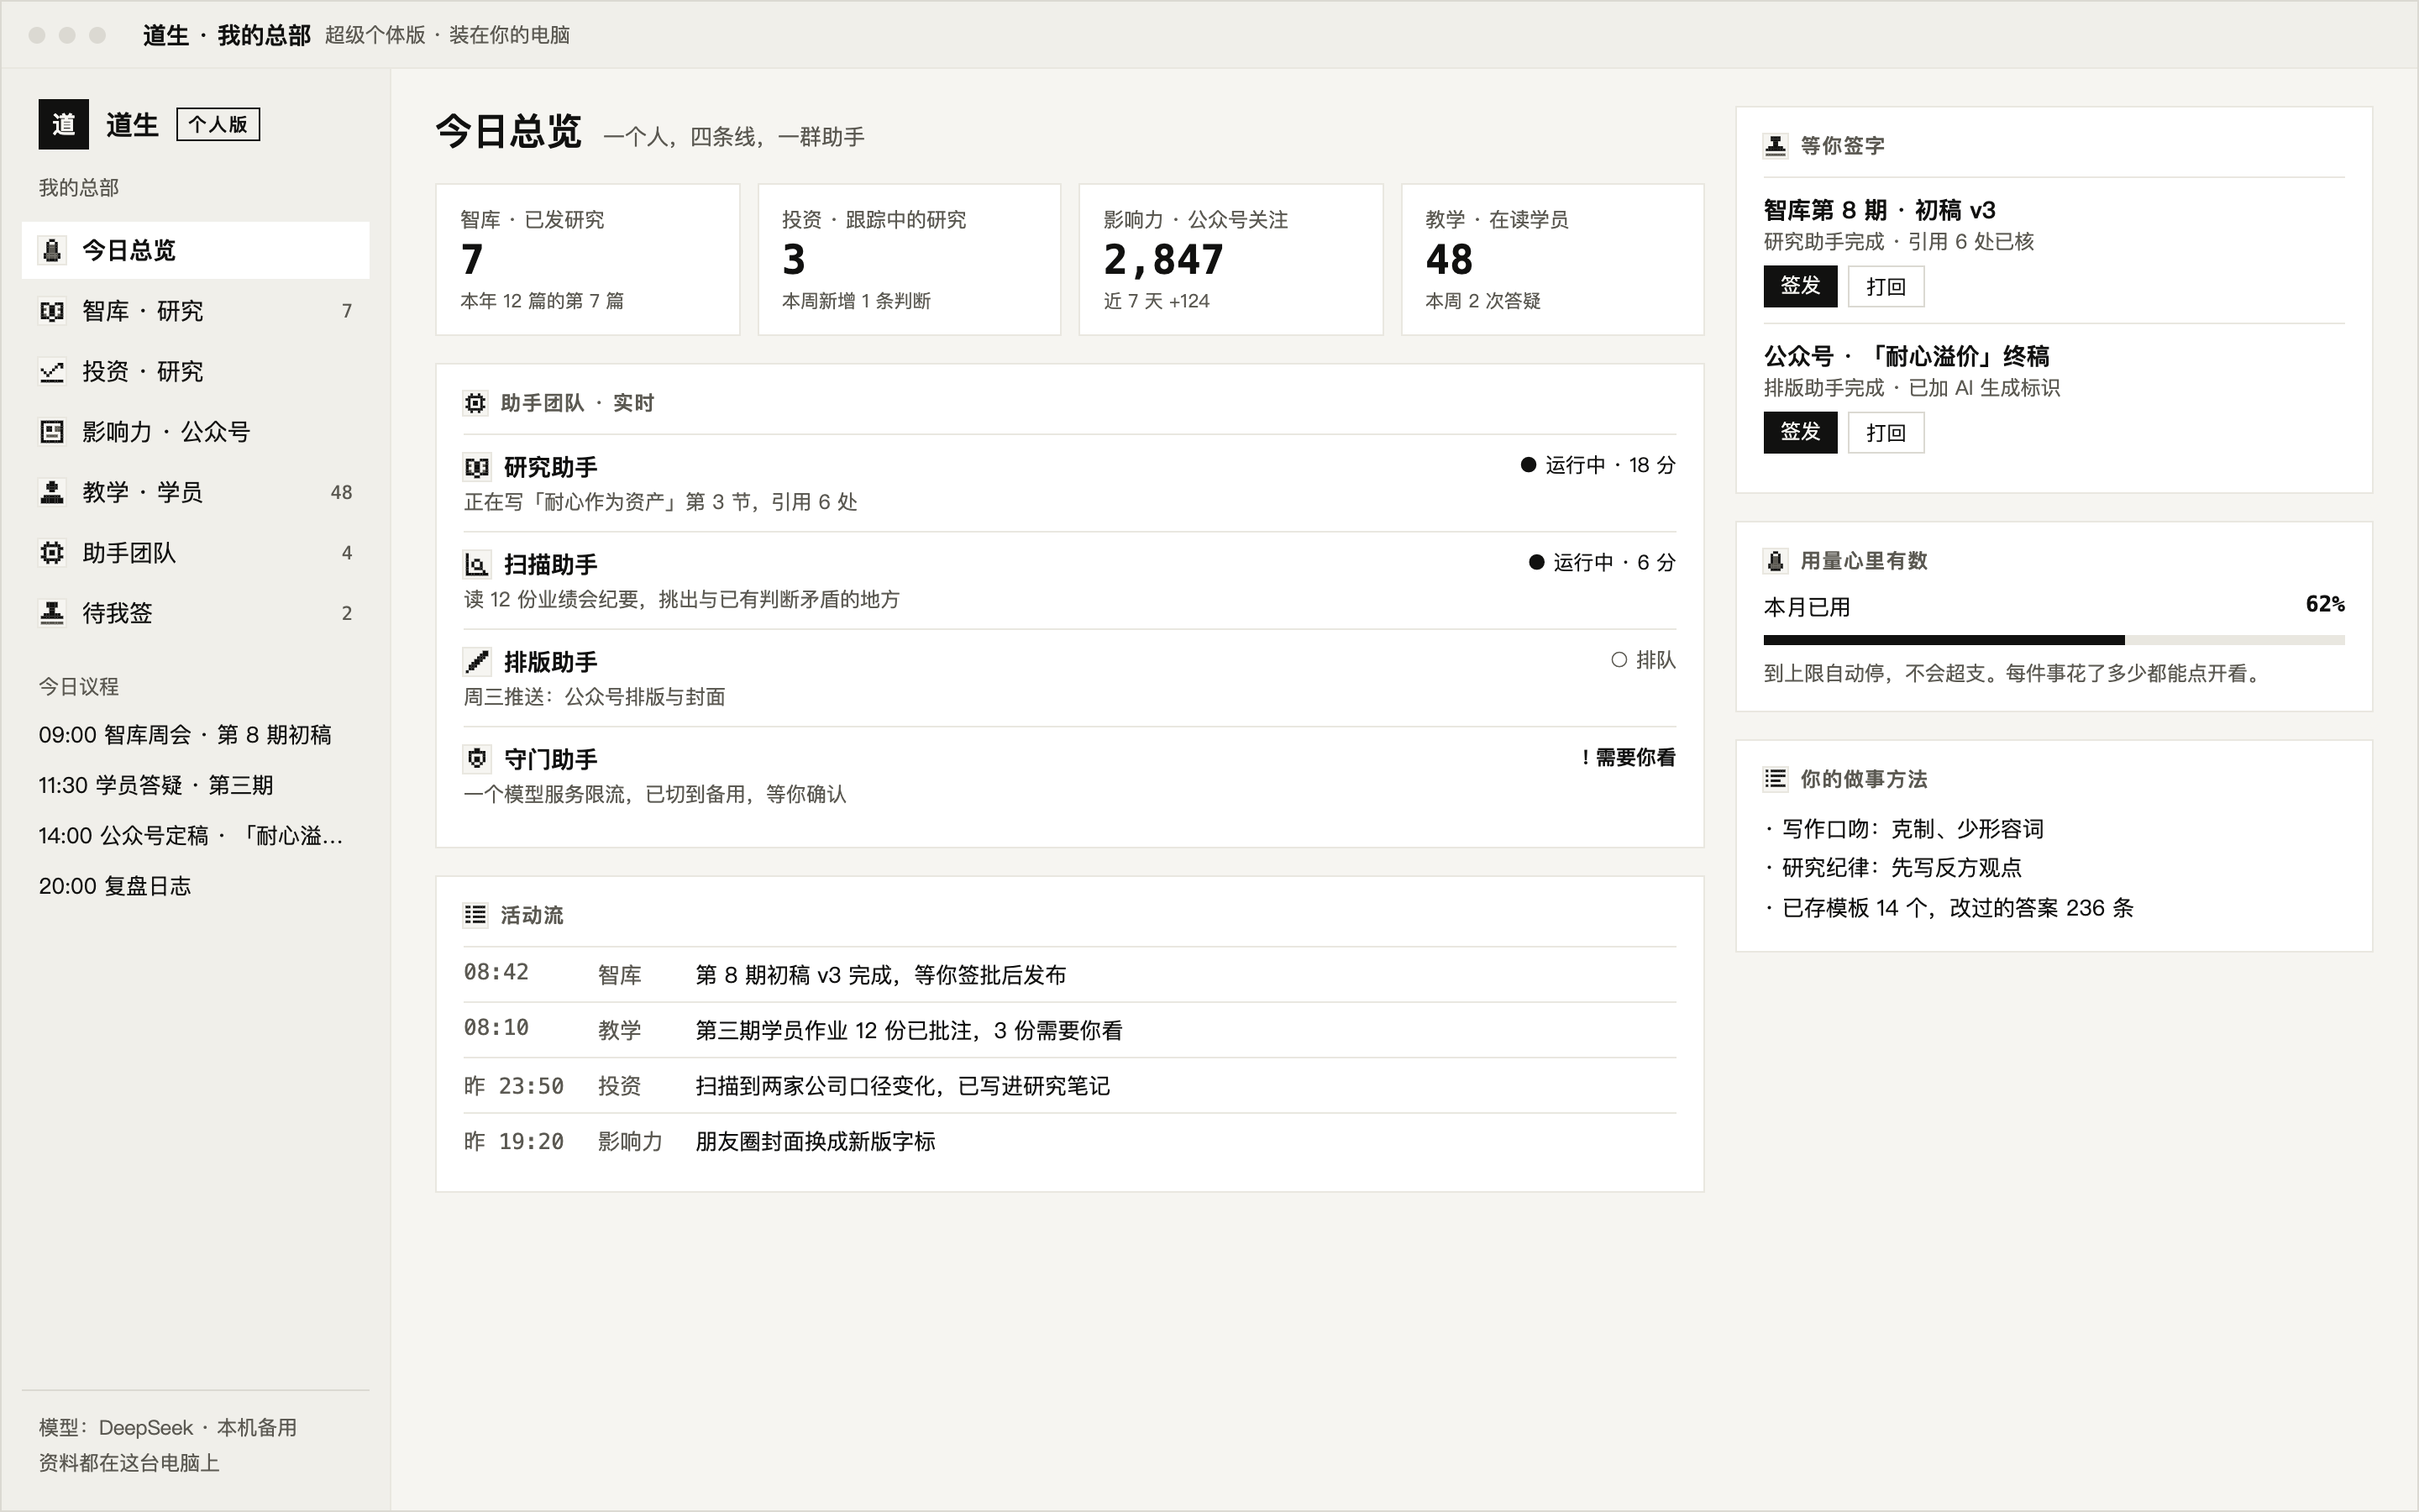Open the 公众号关注 2,847 stat card
The height and width of the screenshot is (1512, 2419).
(1230, 259)
